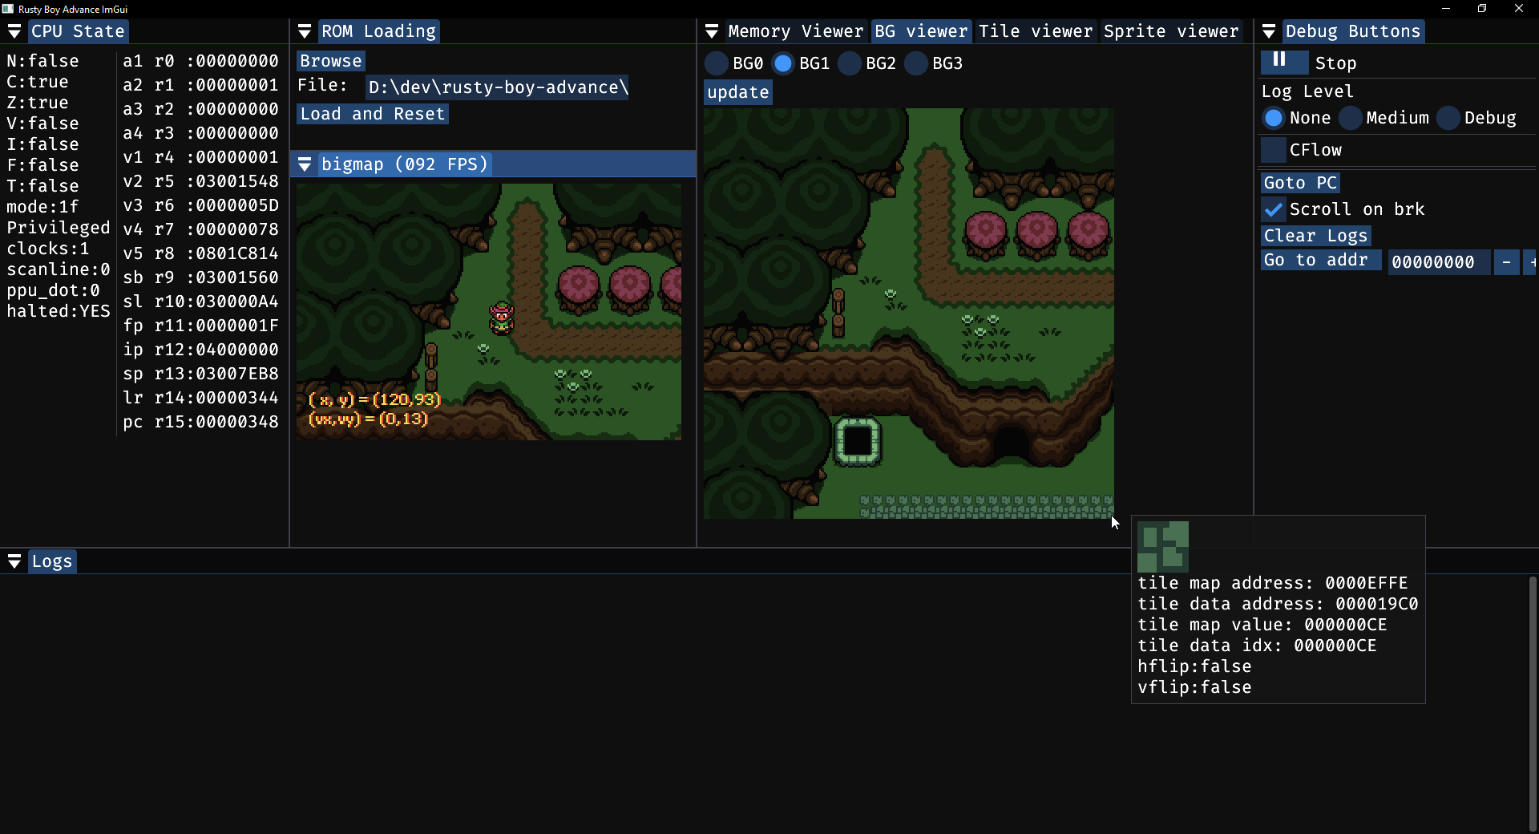1539x834 pixels.
Task: Set log level to None
Action: 1274,118
